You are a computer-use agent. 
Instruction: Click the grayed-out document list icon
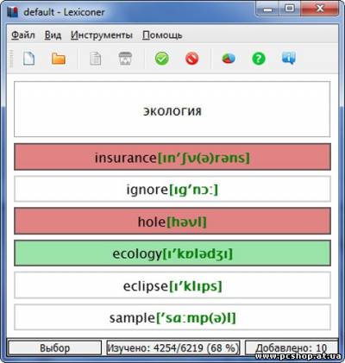(96, 59)
